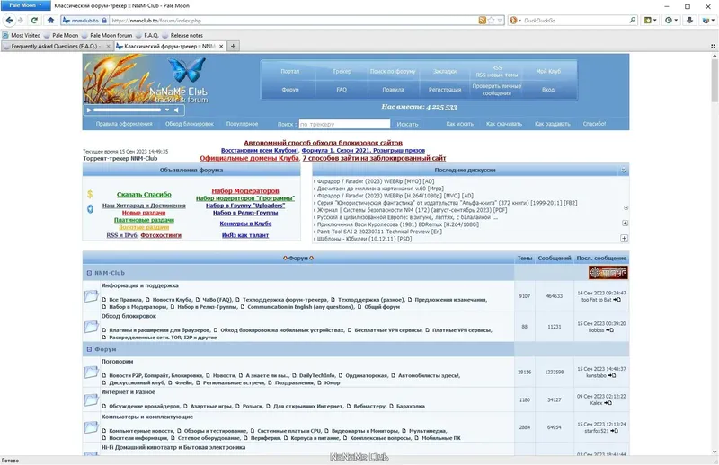719x465 pixels.
Task: Open the audio player's small dropdown arrow
Action: [167, 110]
